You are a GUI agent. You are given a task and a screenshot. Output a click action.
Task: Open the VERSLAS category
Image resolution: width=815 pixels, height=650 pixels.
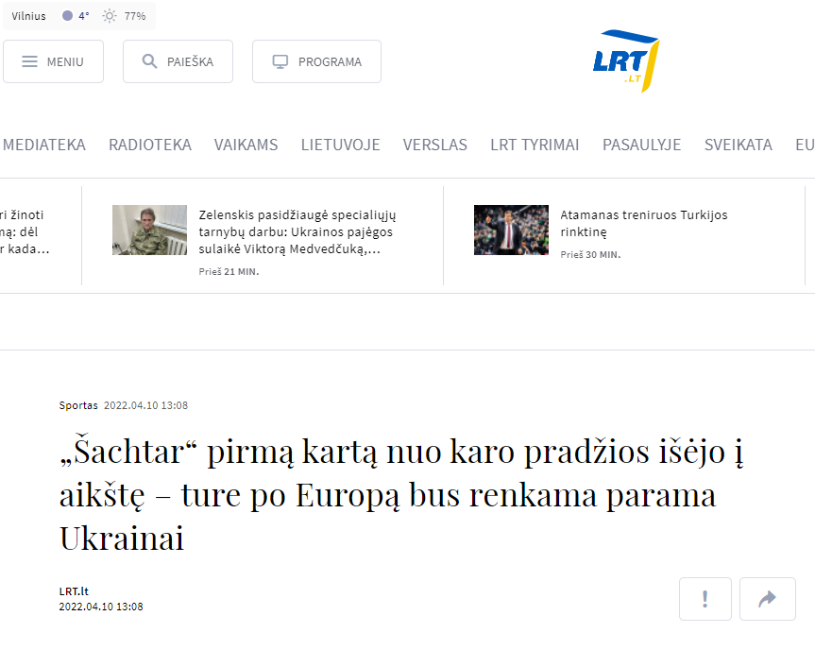[434, 145]
